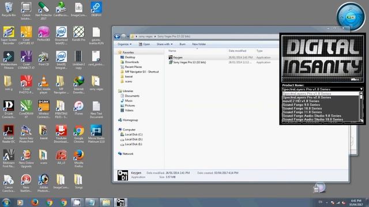Viewport: 369px width, 207px height.
Task: Create a New folder via toolbar
Action: click(x=199, y=44)
